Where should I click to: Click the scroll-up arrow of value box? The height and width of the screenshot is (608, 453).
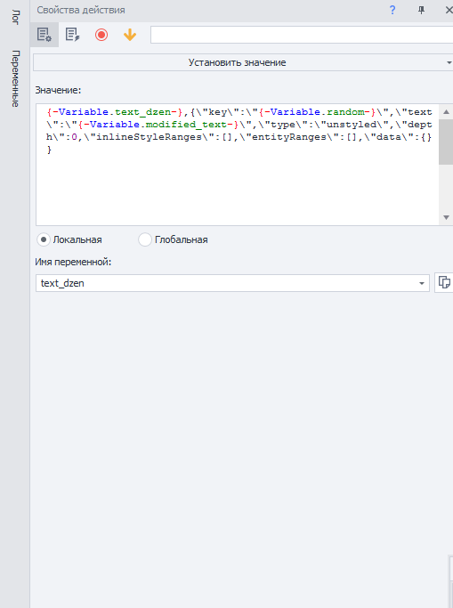point(446,111)
